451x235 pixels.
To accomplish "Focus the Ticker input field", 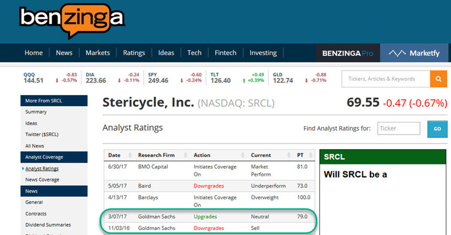I will 399,128.
